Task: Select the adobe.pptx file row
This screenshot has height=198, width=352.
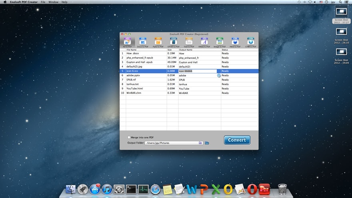Action: 189,76
